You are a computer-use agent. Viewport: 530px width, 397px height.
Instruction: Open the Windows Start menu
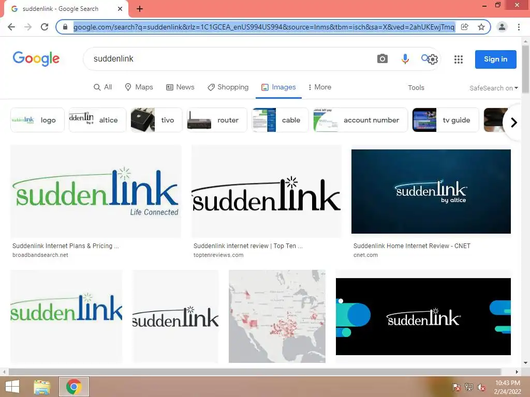[12, 387]
